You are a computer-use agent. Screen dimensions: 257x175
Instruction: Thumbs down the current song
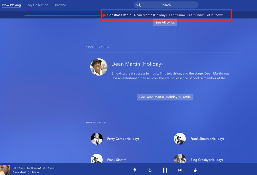coord(135,170)
